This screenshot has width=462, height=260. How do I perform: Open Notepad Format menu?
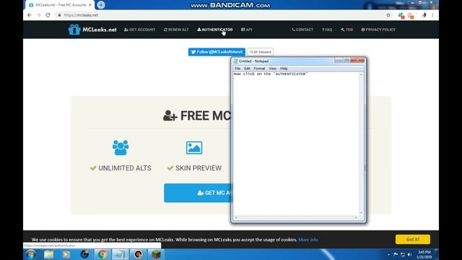pos(259,69)
